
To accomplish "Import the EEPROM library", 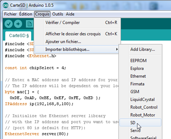I will click(140, 61).
